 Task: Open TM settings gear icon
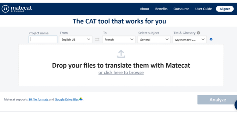point(211,39)
